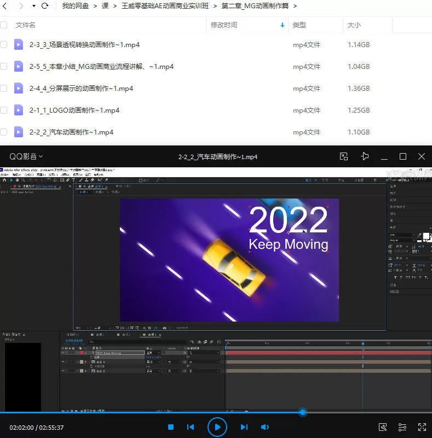Open the player settings sliders icon
The image size is (432, 438).
(402, 427)
